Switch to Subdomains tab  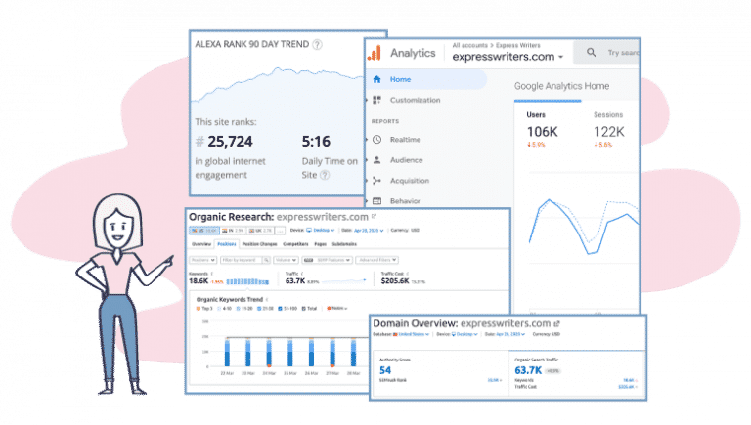coord(344,244)
